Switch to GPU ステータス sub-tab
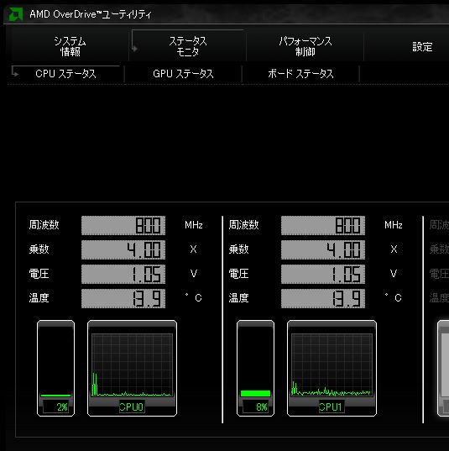Screen dimensions: 449x451 (184, 74)
